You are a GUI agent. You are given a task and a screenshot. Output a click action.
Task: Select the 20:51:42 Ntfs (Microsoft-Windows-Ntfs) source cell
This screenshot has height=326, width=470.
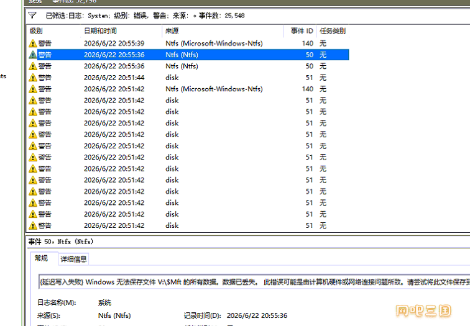pyautogui.click(x=214, y=89)
